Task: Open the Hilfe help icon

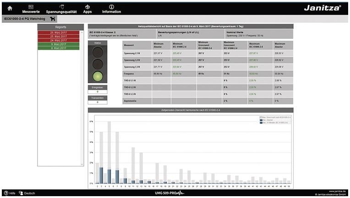Action: click(6, 193)
